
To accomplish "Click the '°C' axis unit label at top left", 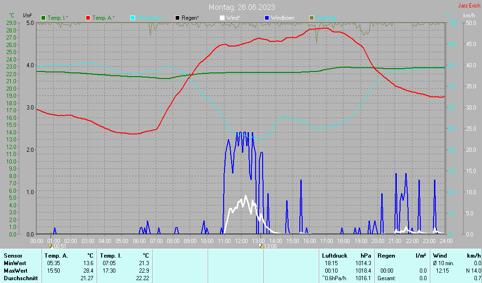I will (x=12, y=16).
